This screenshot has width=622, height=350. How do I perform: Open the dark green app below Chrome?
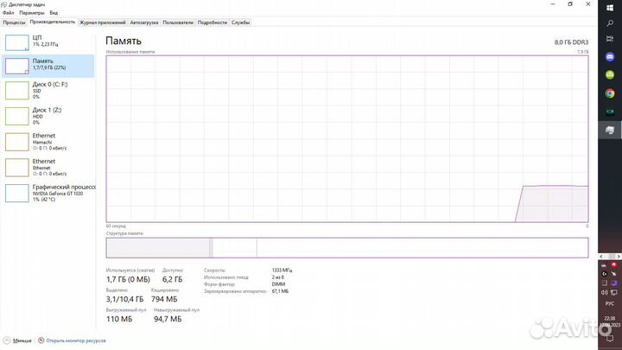click(x=610, y=111)
